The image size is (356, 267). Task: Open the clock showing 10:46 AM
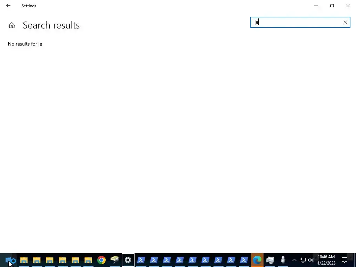(x=326, y=260)
